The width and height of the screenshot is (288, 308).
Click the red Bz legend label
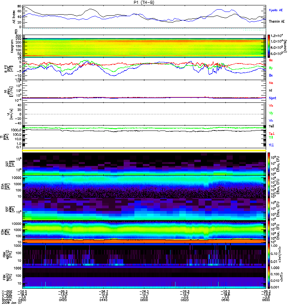click(x=271, y=60)
